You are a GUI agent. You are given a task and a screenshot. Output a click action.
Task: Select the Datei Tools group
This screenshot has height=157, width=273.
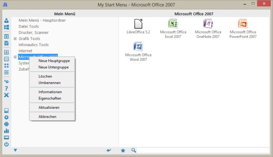pos(29,27)
